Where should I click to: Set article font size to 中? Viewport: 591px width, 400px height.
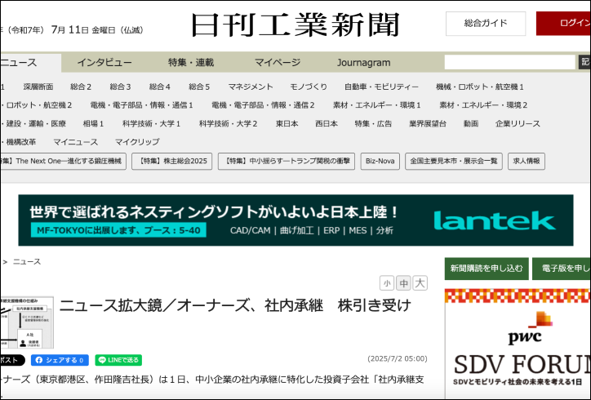pos(403,283)
